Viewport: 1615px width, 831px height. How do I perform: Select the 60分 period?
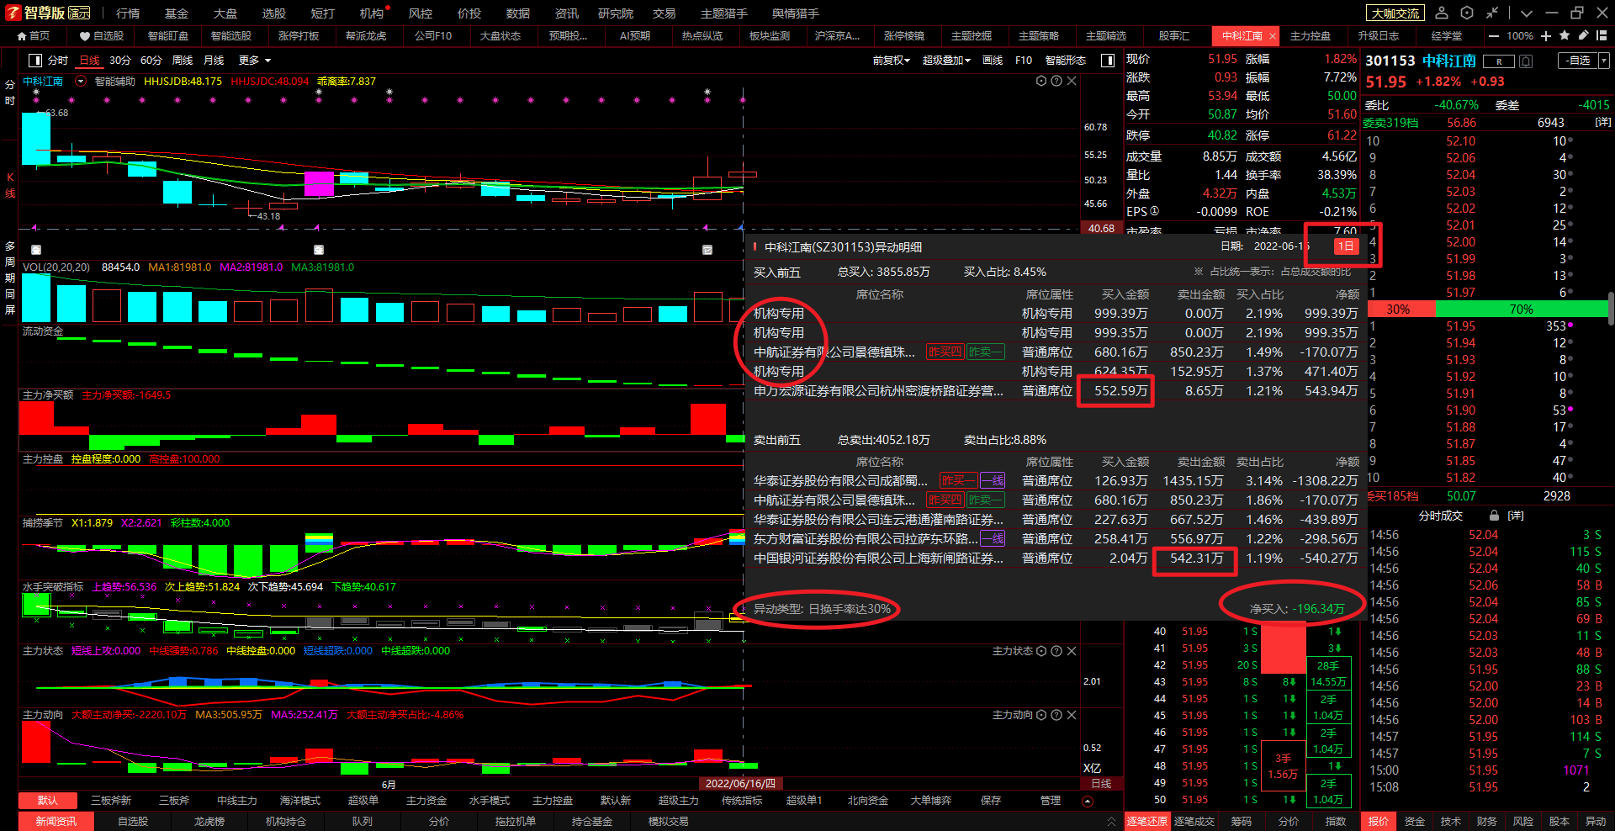coord(151,61)
